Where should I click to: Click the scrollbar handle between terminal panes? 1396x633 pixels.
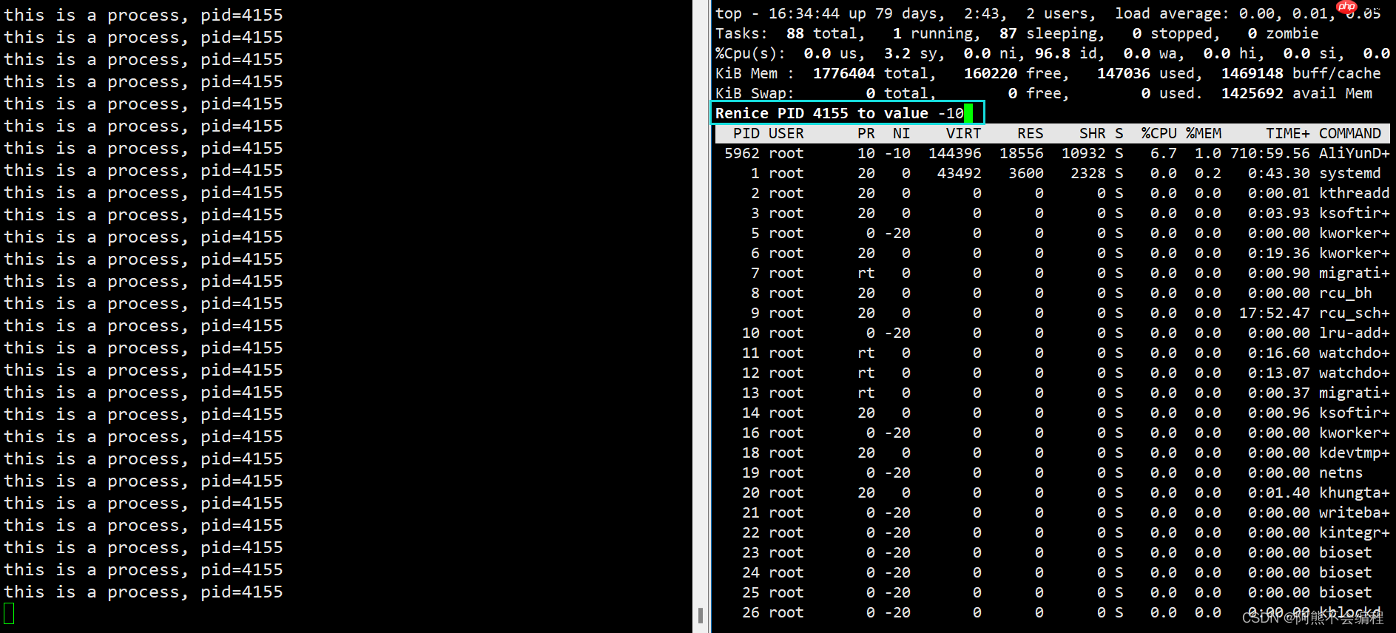point(700,615)
